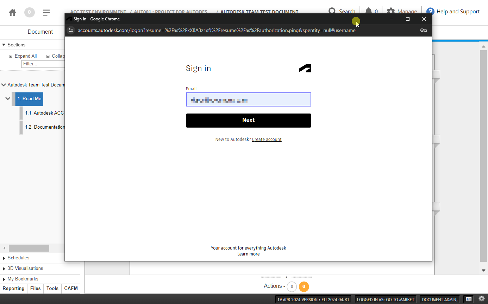Open the hamburger menu in the background app header
Screen dimensions: 488x304
tap(46, 13)
